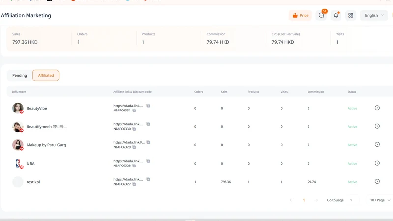Open details arrow for Makeup by Parul Garg
Image resolution: width=393 pixels, height=221 pixels.
[x=377, y=144]
